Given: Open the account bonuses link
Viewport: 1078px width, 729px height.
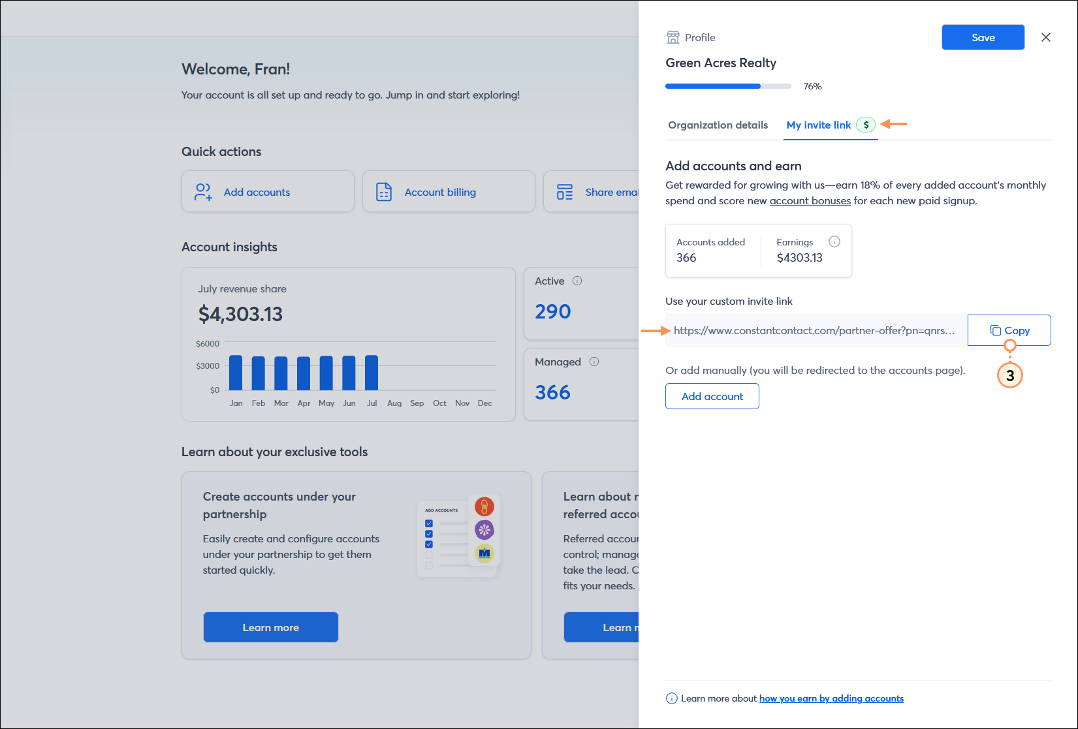Looking at the screenshot, I should click(810, 201).
